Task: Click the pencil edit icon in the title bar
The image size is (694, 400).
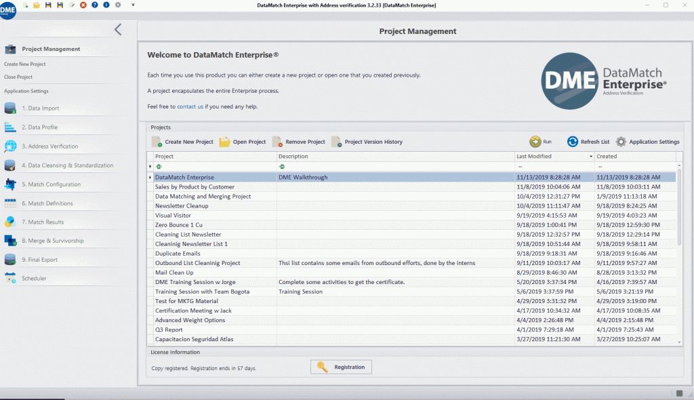Action: 72,5
